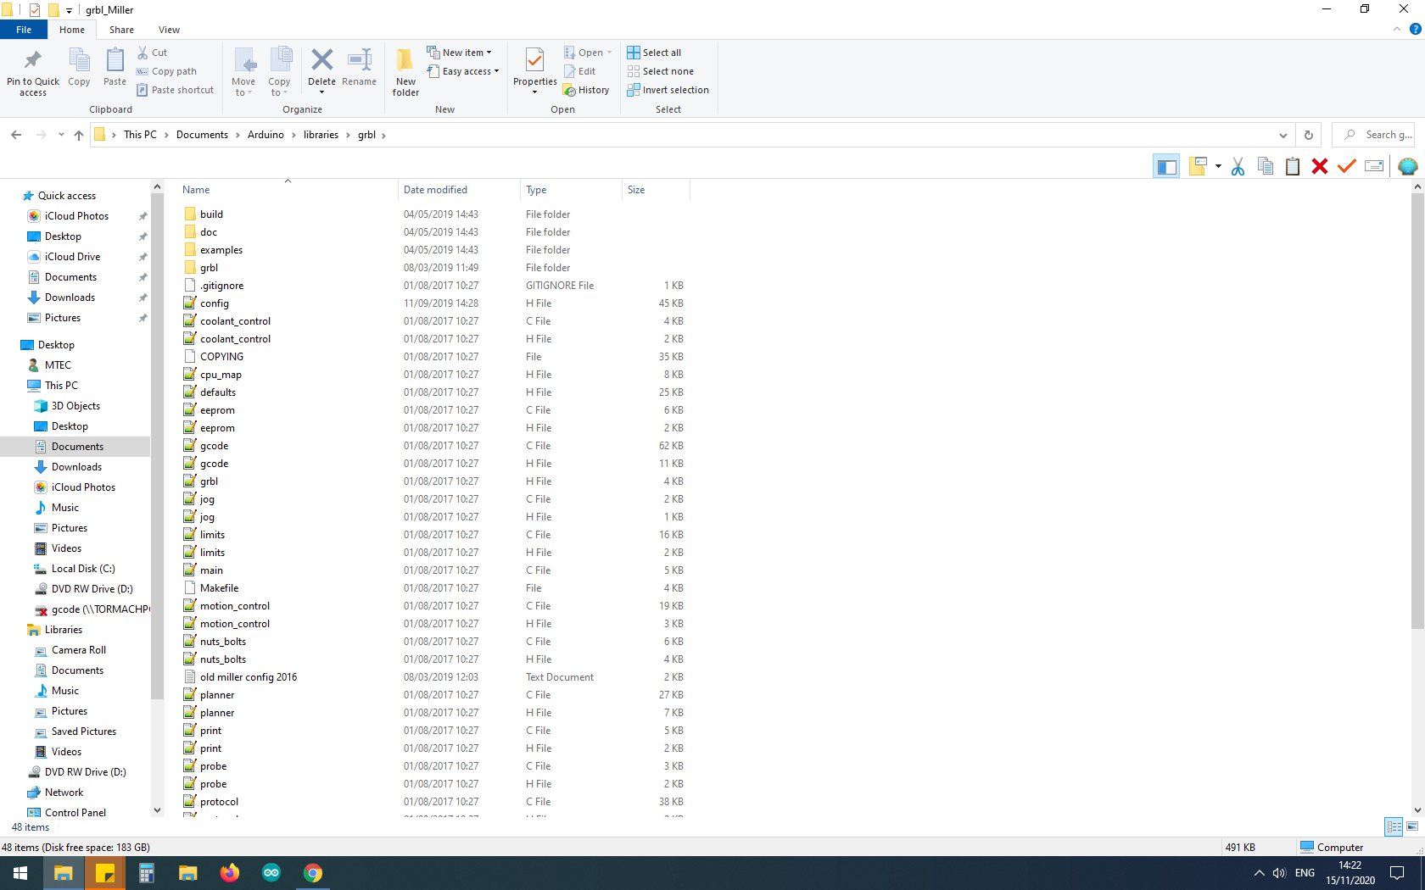Switch to large icons view in status bar
This screenshot has height=890, width=1425.
[x=1412, y=826]
